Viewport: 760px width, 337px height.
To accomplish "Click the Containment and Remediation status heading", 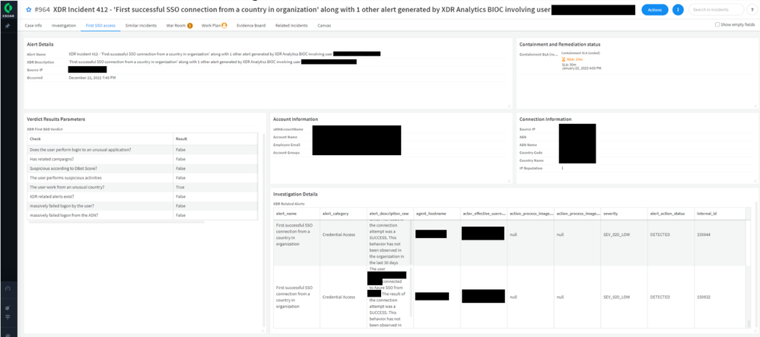I will [560, 45].
